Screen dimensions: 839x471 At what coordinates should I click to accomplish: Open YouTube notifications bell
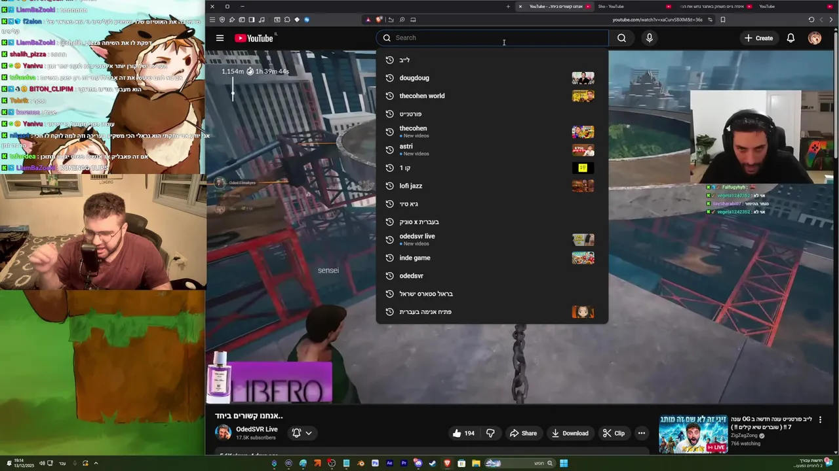(790, 38)
